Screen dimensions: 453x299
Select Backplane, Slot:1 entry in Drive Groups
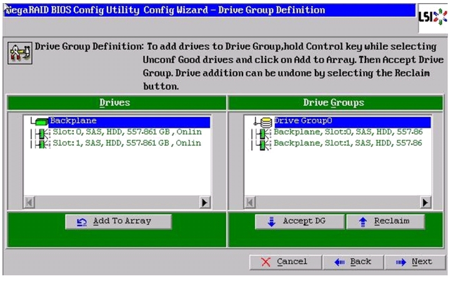click(x=348, y=143)
